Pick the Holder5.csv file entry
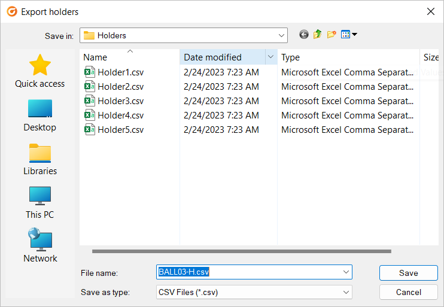This screenshot has width=444, height=307. [114, 130]
